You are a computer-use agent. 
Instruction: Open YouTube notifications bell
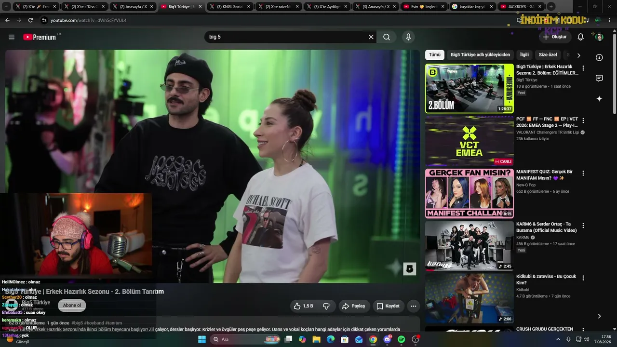click(x=581, y=37)
